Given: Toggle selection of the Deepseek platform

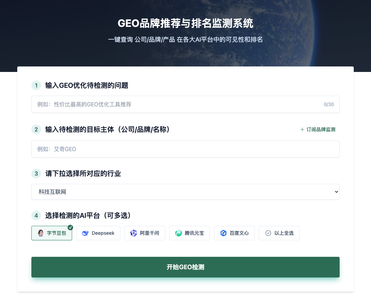Looking at the screenshot, I should (98, 233).
